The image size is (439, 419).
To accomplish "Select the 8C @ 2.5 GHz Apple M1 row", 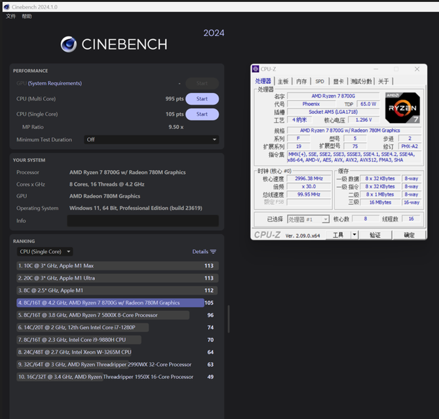I will (117, 290).
